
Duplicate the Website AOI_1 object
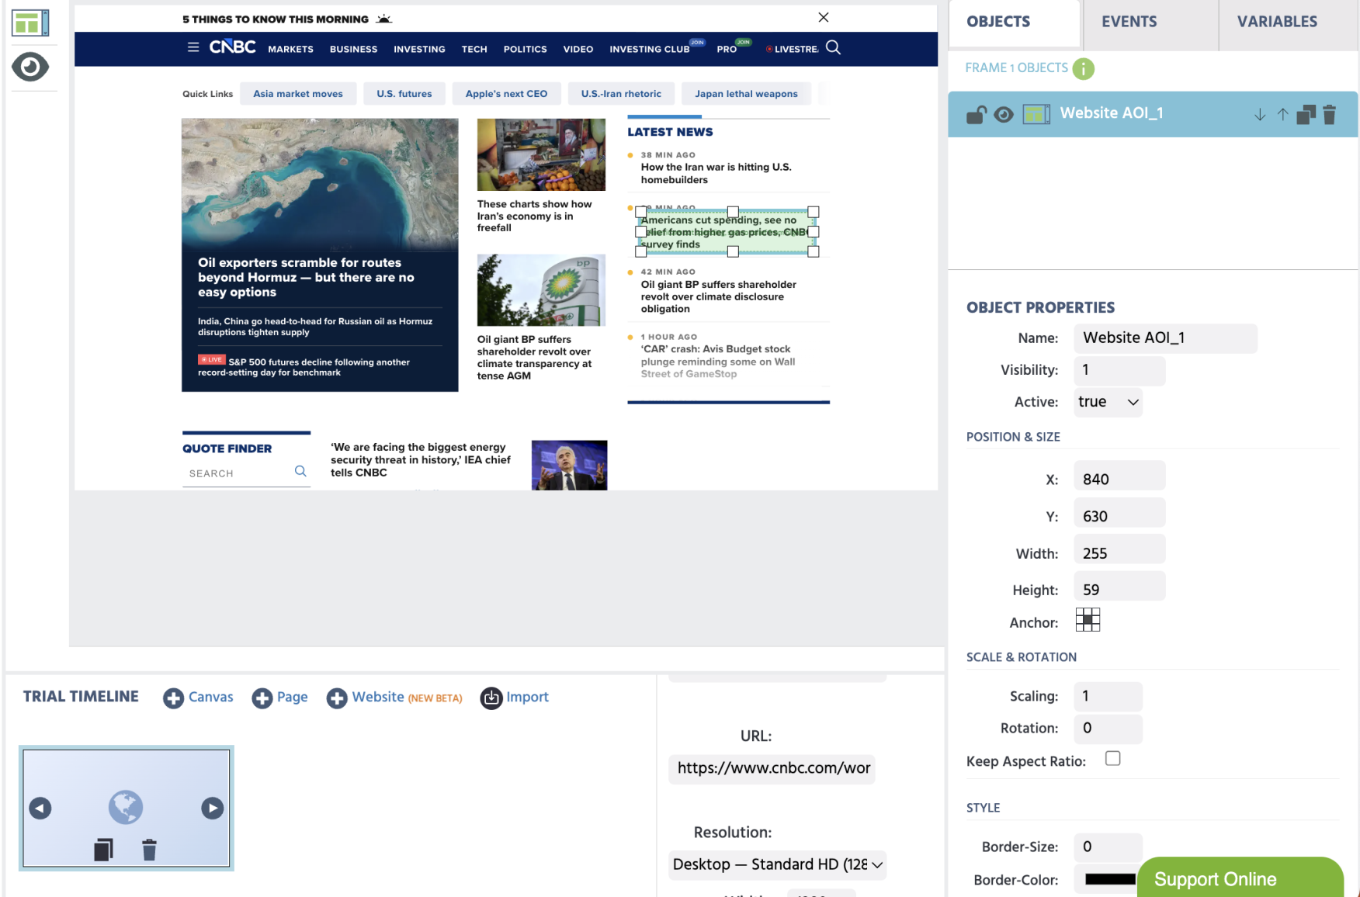tap(1306, 115)
